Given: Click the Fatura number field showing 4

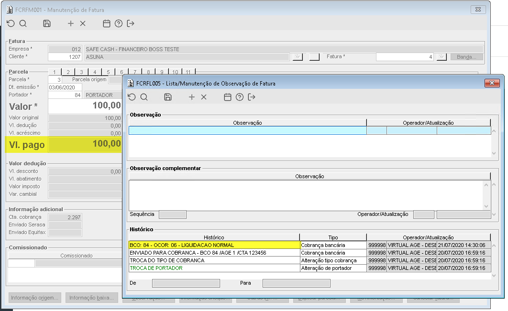Looking at the screenshot, I should point(405,57).
